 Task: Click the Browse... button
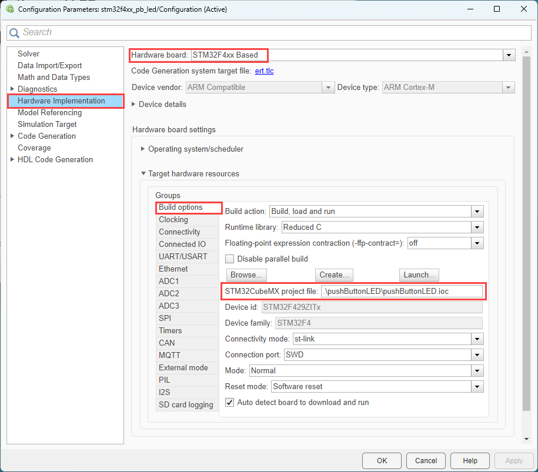246,275
